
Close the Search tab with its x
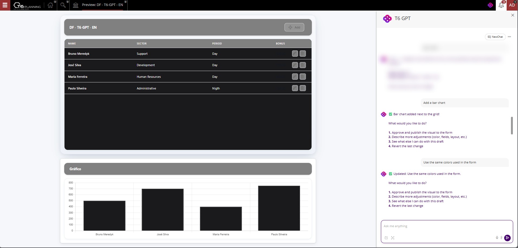67,2
